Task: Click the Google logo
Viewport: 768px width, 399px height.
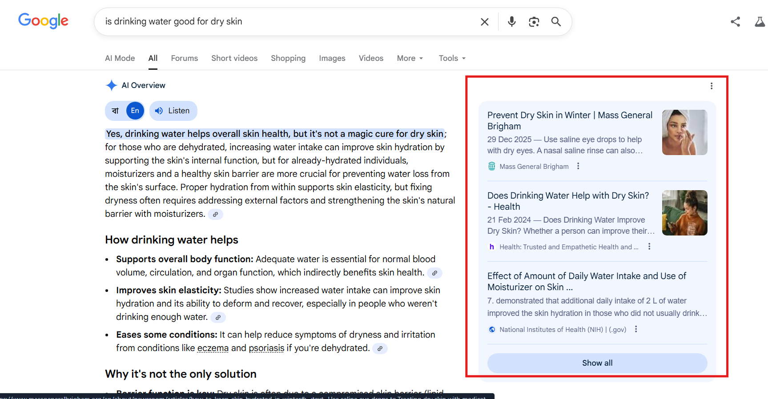Action: click(x=43, y=21)
